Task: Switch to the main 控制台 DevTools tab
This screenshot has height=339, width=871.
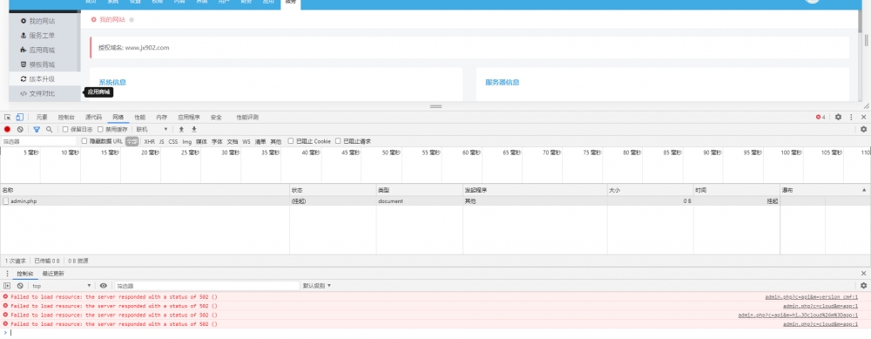Action: click(x=66, y=118)
